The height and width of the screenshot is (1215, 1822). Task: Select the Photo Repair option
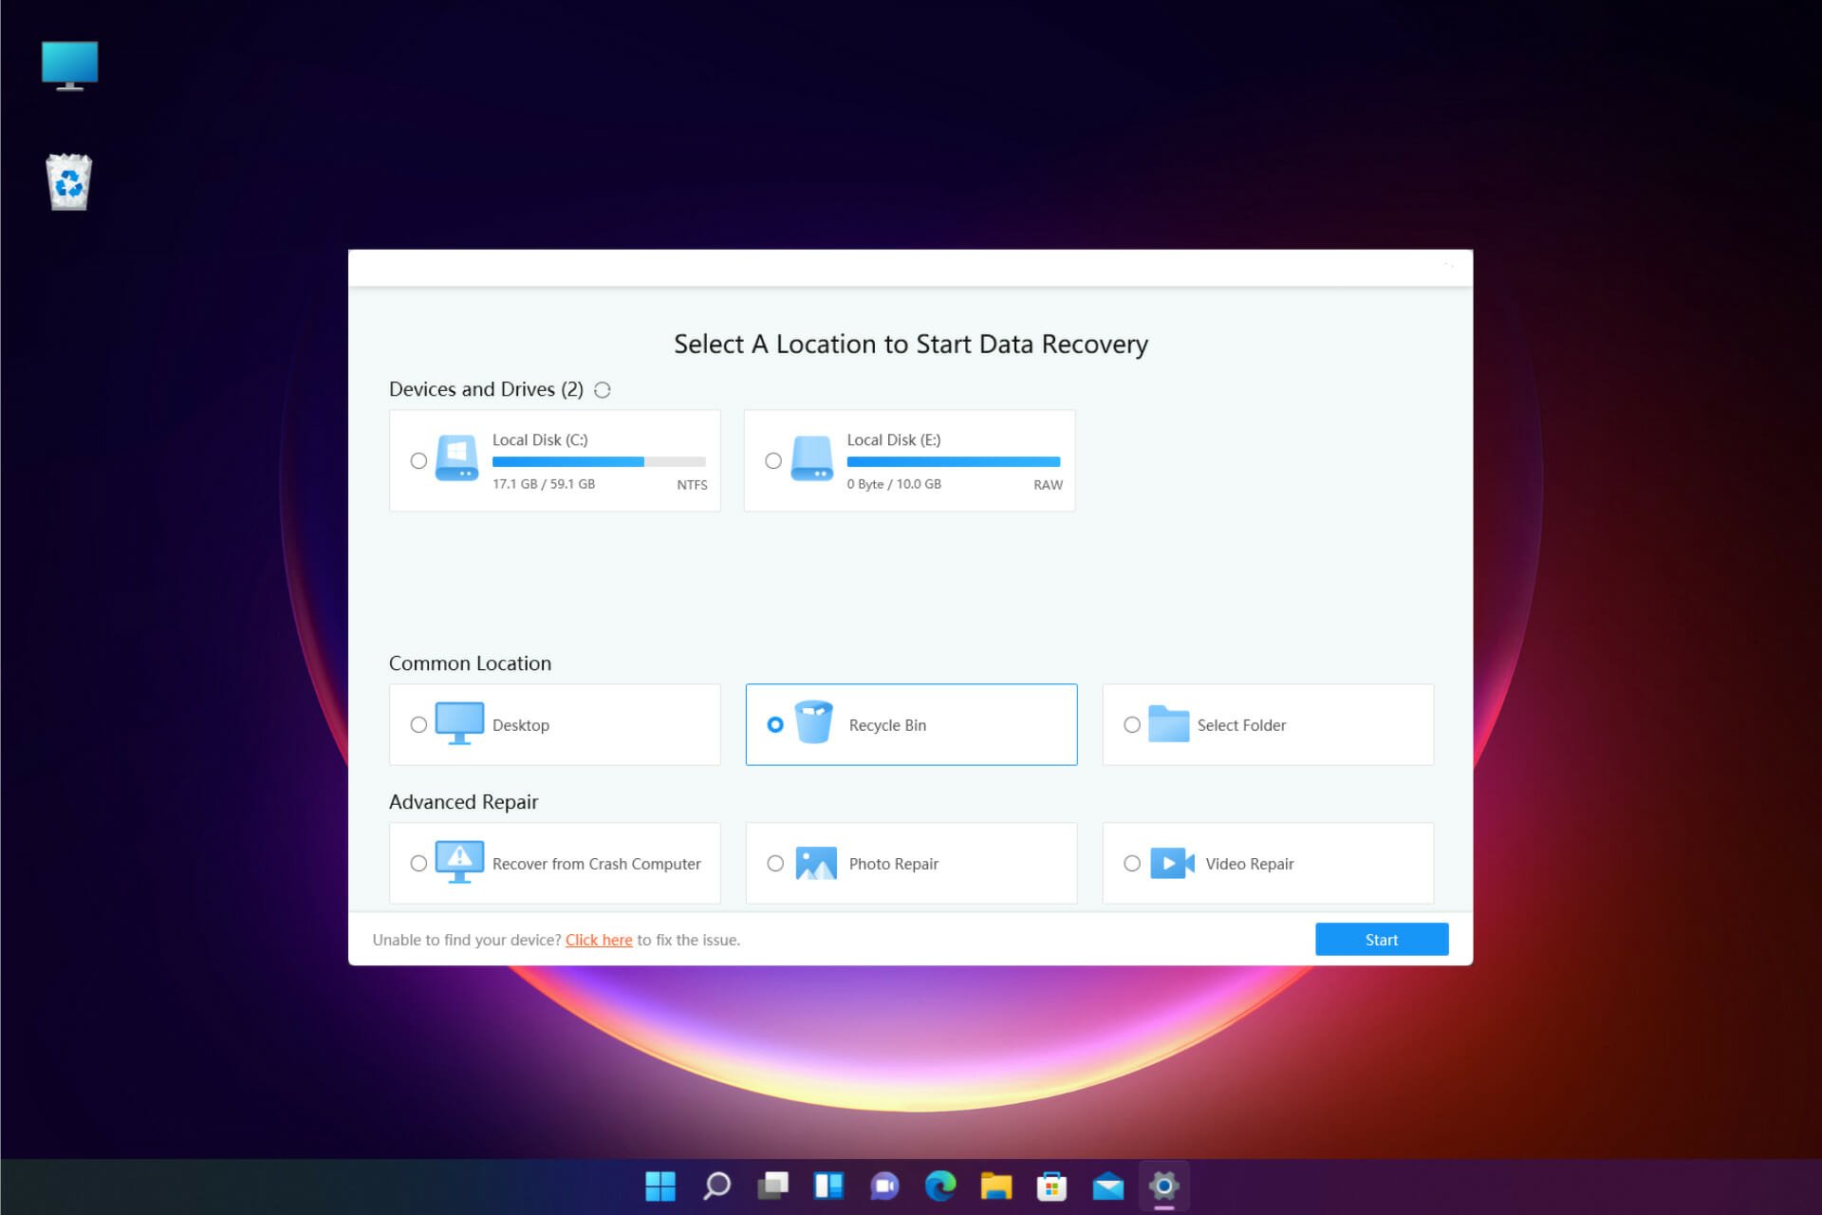point(774,863)
